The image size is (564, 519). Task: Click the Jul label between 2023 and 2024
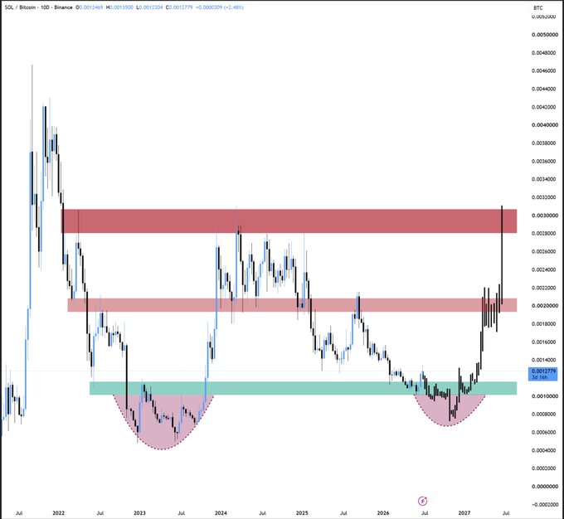[x=182, y=513]
